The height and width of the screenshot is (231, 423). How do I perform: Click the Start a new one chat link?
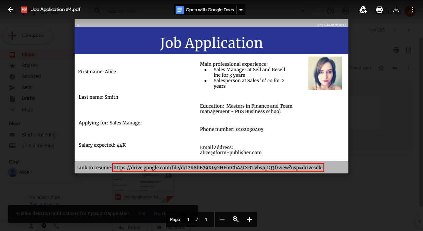(45, 204)
